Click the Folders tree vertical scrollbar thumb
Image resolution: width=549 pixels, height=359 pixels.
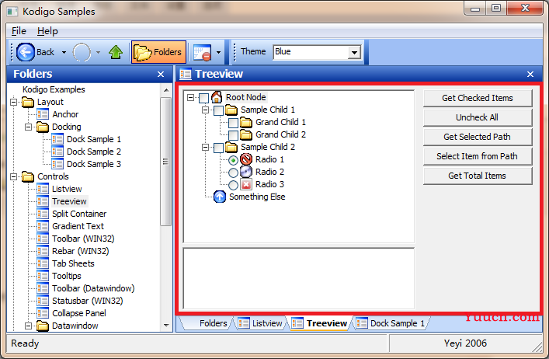coord(166,162)
